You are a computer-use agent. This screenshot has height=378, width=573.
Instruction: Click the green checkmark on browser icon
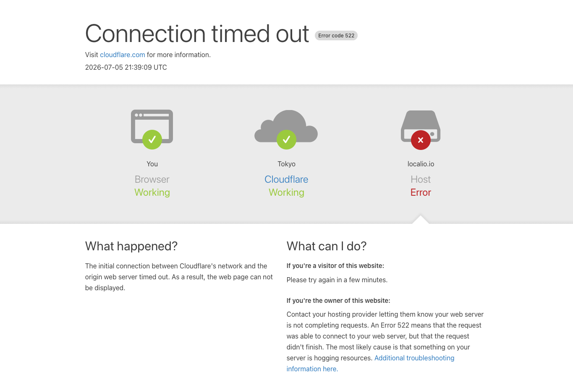point(152,139)
